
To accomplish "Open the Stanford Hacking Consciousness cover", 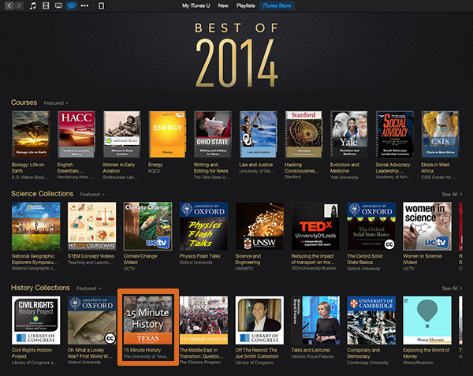I will [x=304, y=135].
